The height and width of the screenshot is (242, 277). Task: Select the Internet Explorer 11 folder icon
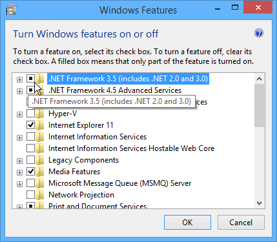click(x=39, y=125)
